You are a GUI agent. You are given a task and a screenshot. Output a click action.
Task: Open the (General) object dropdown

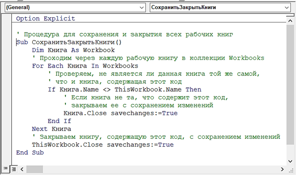pyautogui.click(x=75, y=8)
